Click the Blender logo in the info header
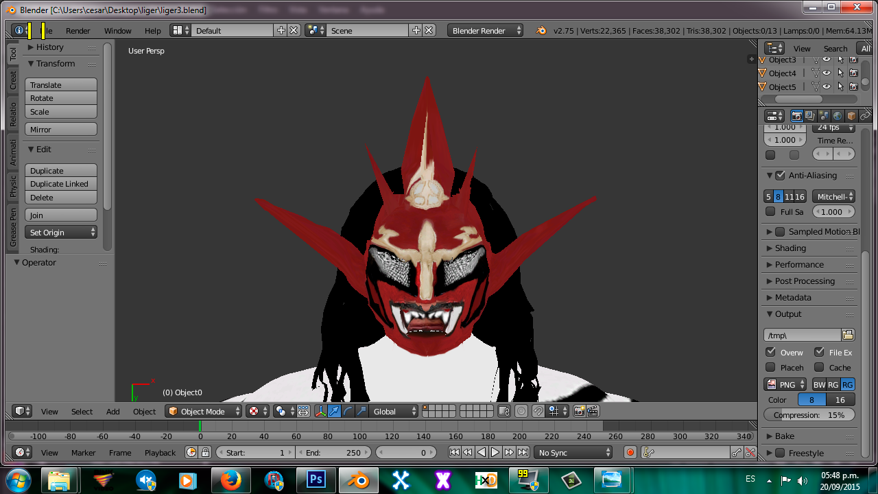 click(541, 30)
